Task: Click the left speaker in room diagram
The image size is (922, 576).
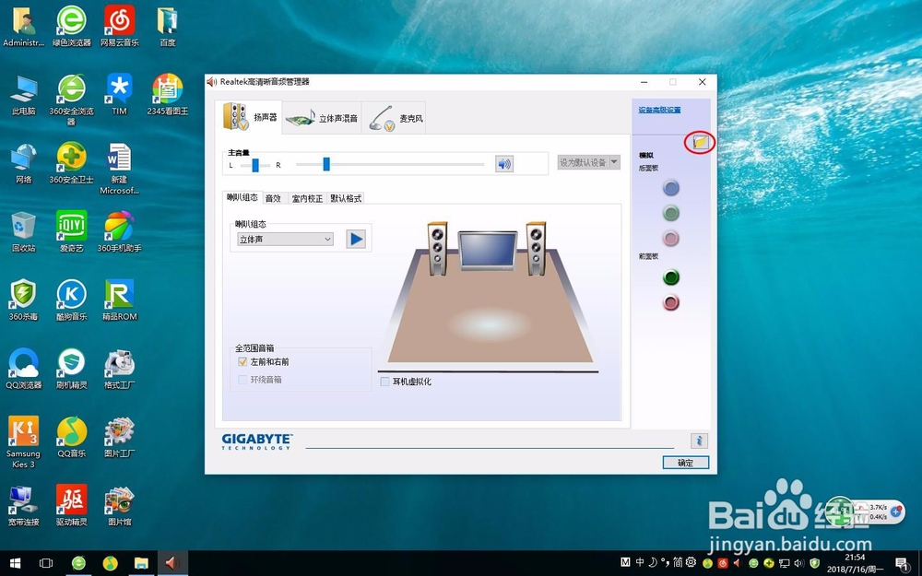Action: pos(437,249)
